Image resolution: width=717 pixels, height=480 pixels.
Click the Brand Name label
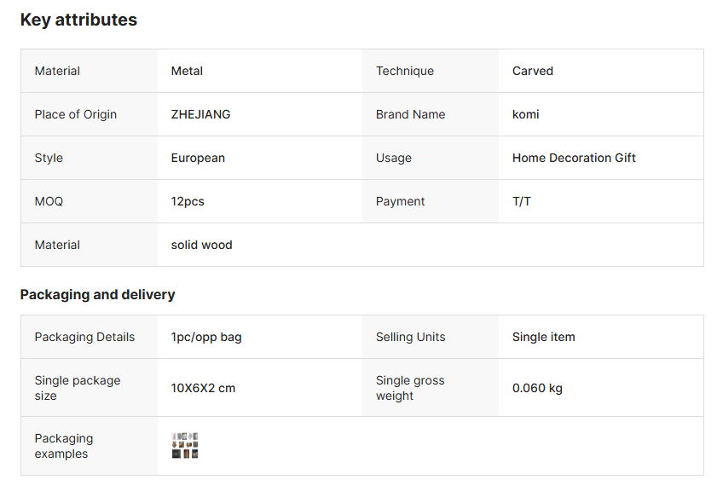[410, 114]
